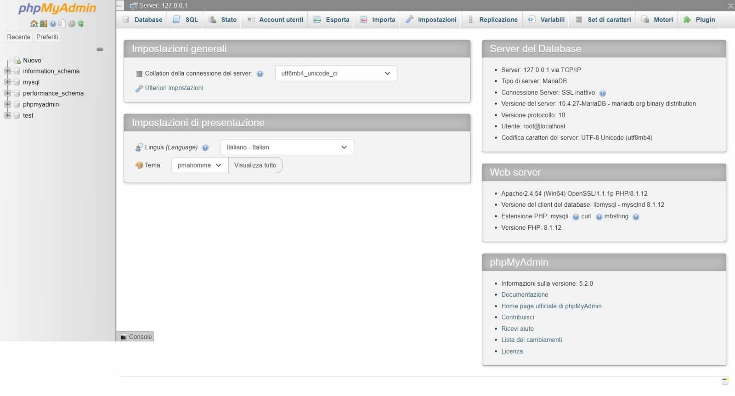Expand the information_schema database tree
The width and height of the screenshot is (735, 396).
[7, 71]
